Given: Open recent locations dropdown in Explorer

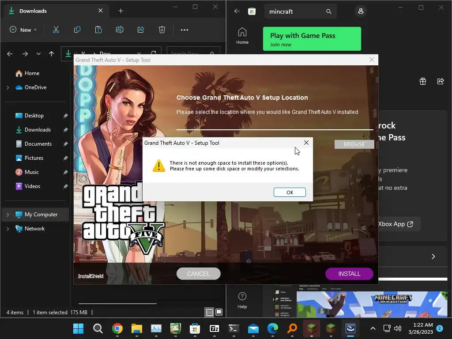Looking at the screenshot, I should pos(38,54).
